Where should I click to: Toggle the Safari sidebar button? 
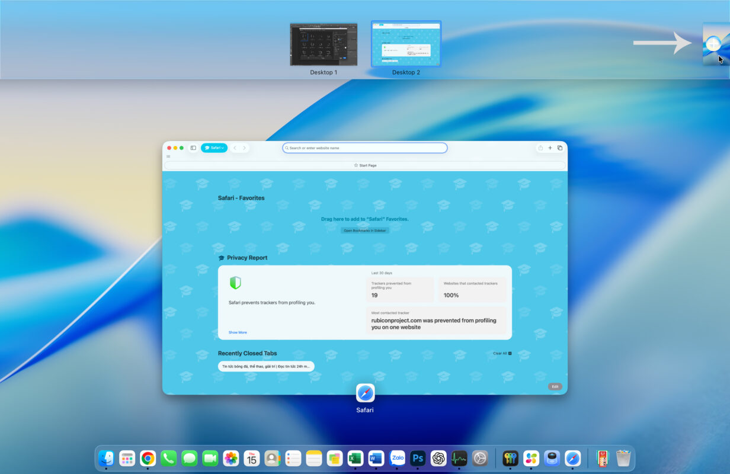193,148
